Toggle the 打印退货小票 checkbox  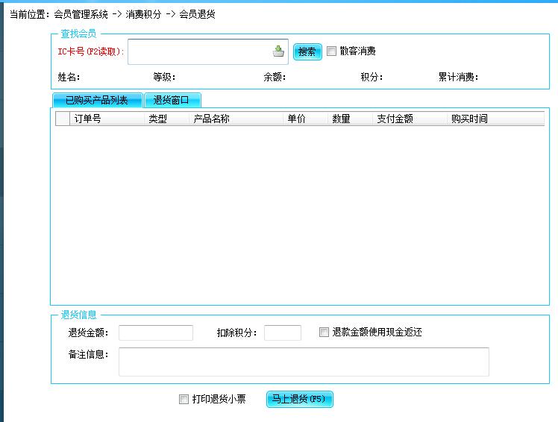184,400
